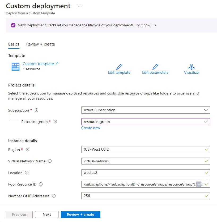The height and width of the screenshot is (222, 217).
Task: Click the Number Of IP Addresses field
Action: click(146, 196)
